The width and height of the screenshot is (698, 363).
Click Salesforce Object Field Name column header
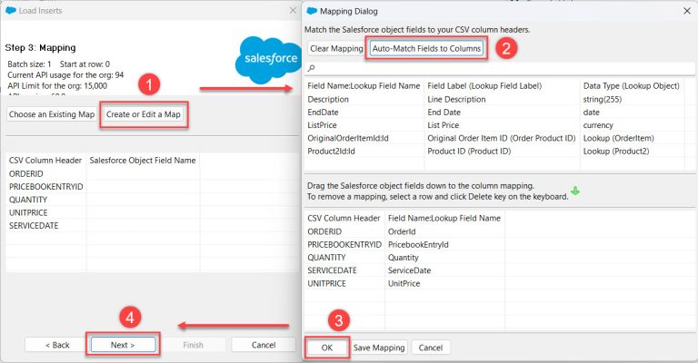(143, 161)
